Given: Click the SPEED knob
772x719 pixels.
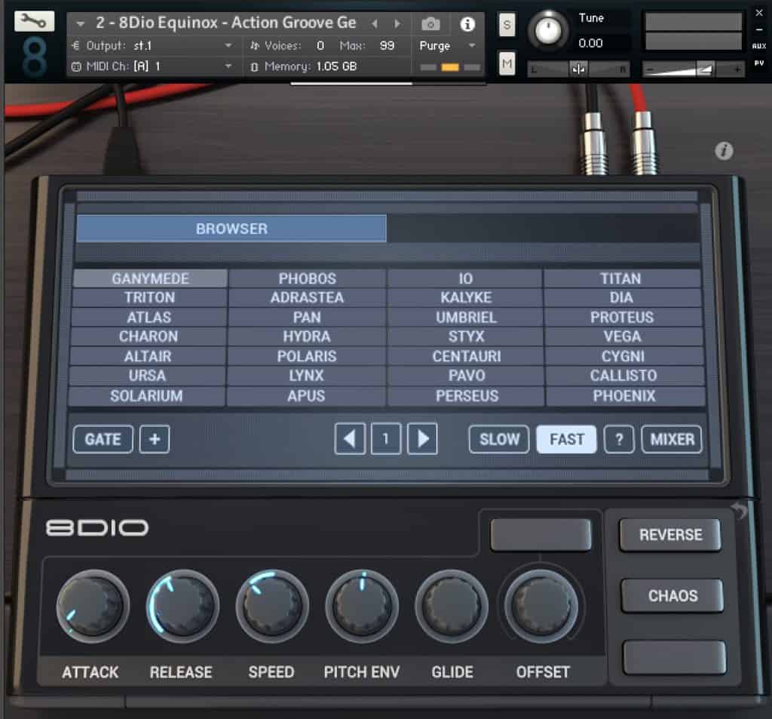Looking at the screenshot, I should 272,606.
